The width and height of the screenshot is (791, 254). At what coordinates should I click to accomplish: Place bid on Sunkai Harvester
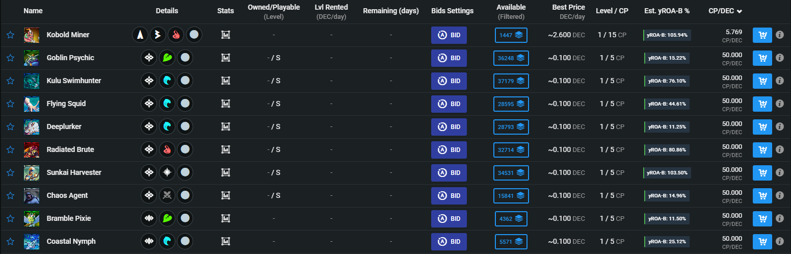[x=449, y=173]
